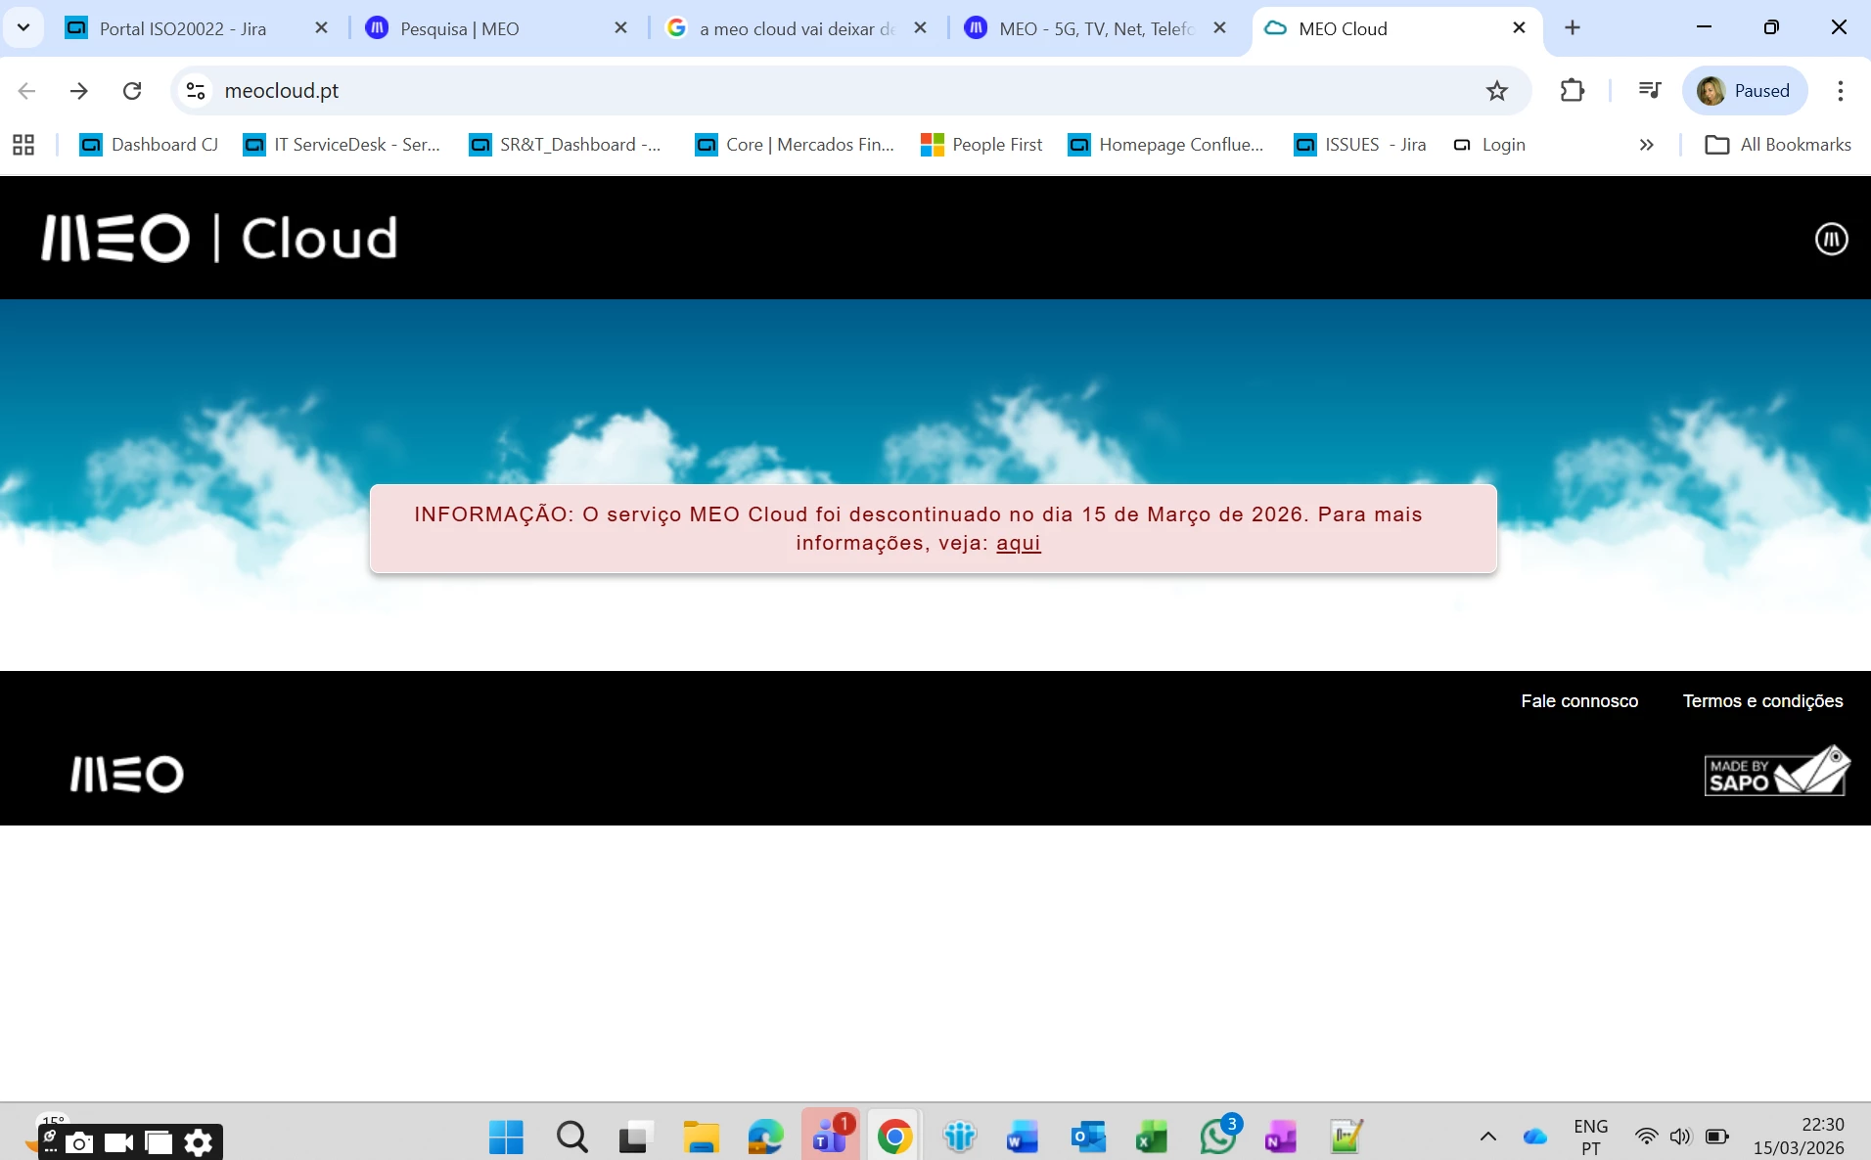
Task: Open the Made by SAPO badge
Action: 1776,772
